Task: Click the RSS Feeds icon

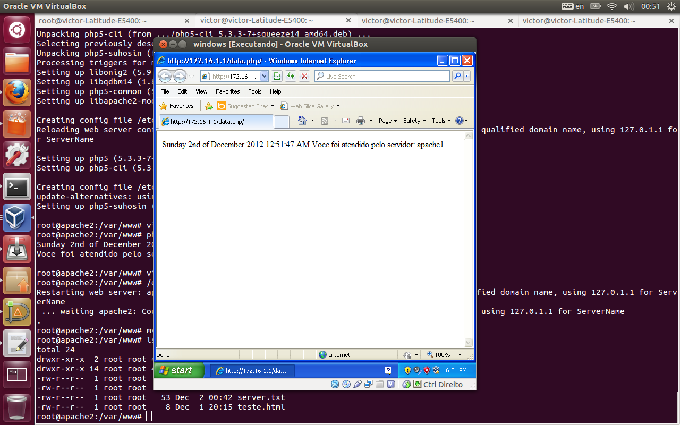Action: click(325, 121)
